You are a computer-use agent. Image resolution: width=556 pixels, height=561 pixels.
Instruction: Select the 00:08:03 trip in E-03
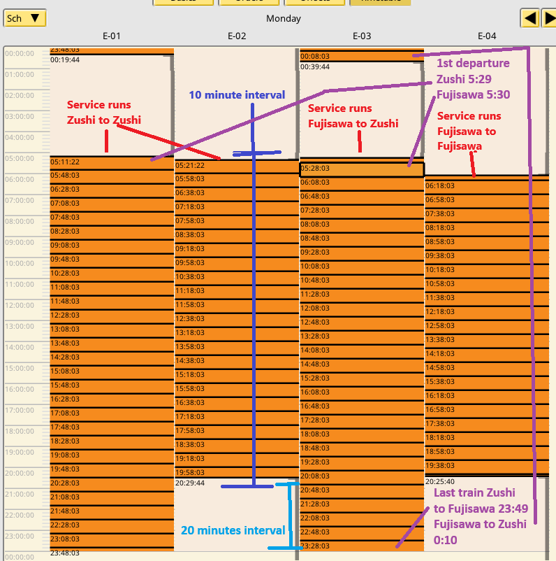(x=362, y=57)
